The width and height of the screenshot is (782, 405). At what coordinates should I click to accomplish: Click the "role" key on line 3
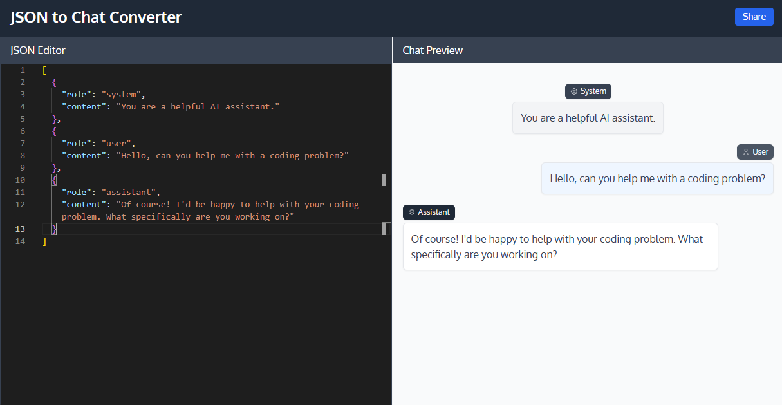[77, 95]
